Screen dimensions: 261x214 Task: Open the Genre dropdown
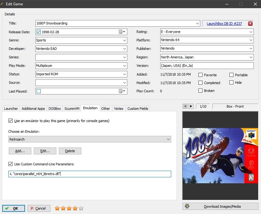pyautogui.click(x=124, y=40)
